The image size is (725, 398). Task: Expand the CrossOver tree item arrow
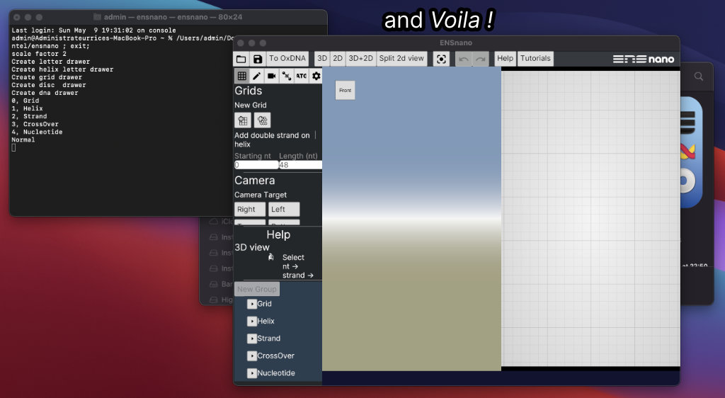pyautogui.click(x=252, y=356)
